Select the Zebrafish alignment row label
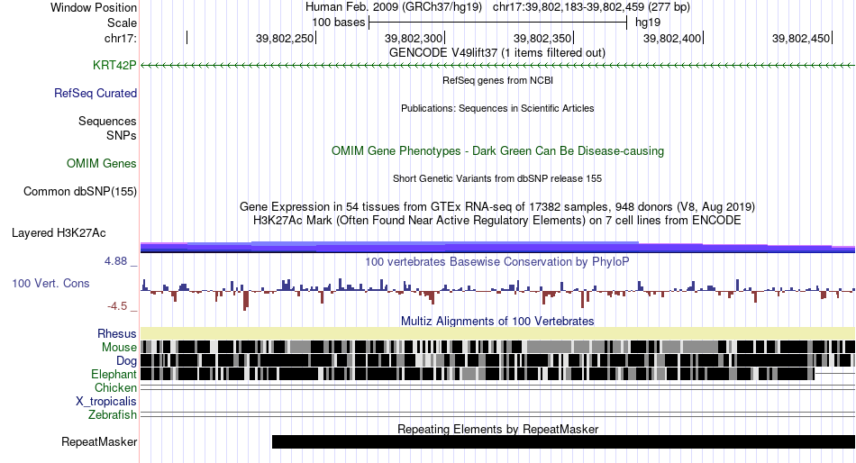The image size is (856, 463). [113, 415]
